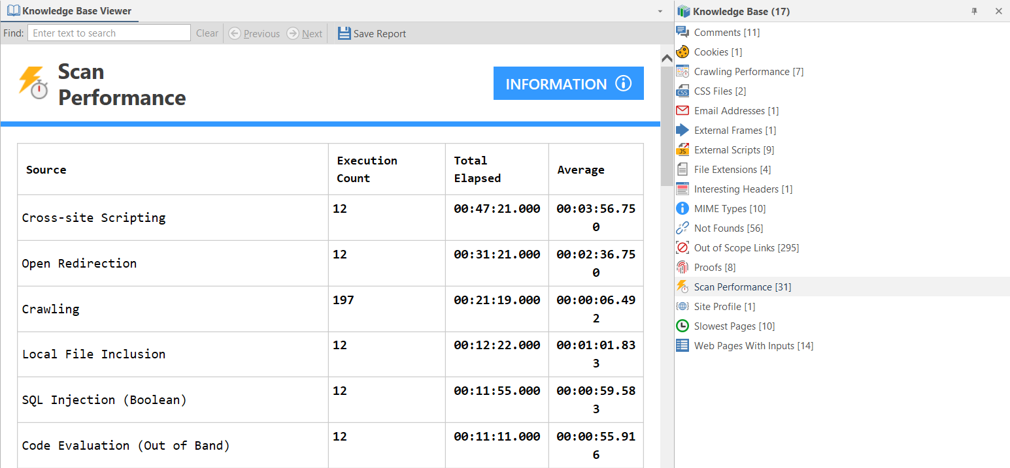
Task: Open Web Pages With Inputs
Action: [753, 345]
